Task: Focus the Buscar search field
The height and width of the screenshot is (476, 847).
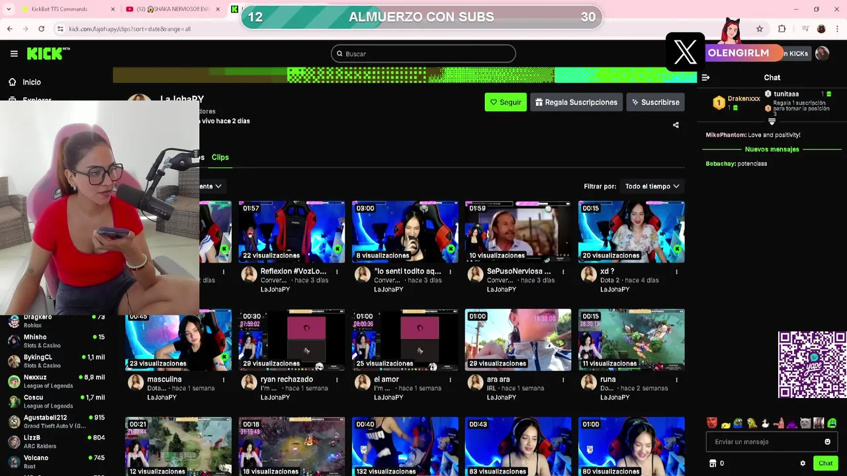Action: click(x=423, y=54)
